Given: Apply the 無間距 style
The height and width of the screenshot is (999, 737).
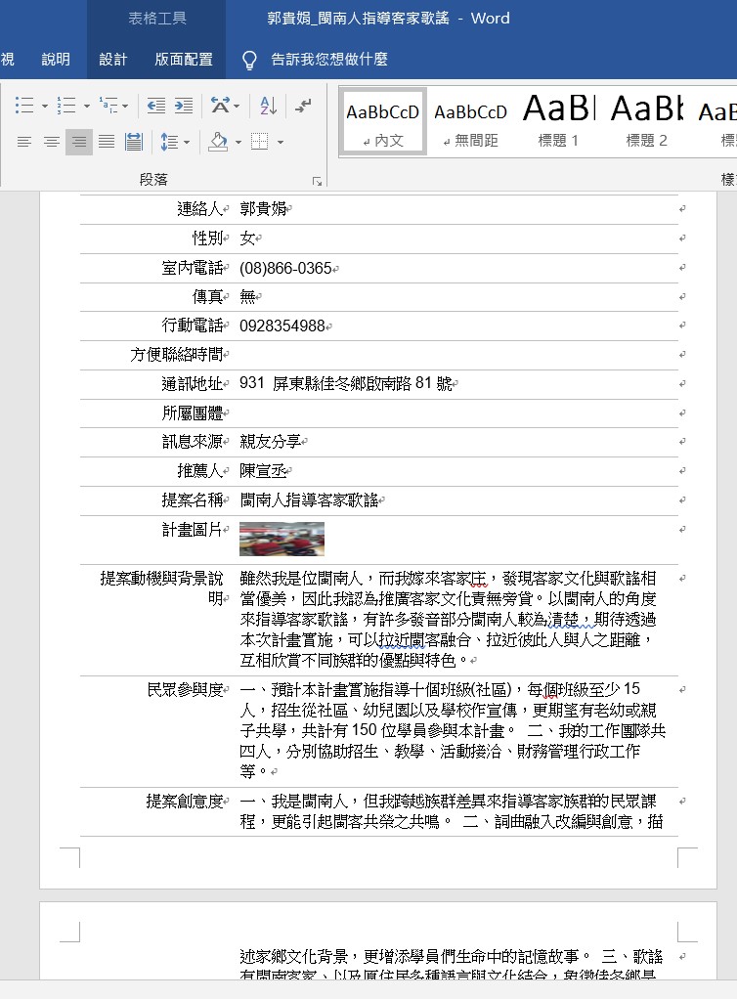Looking at the screenshot, I should pyautogui.click(x=471, y=122).
